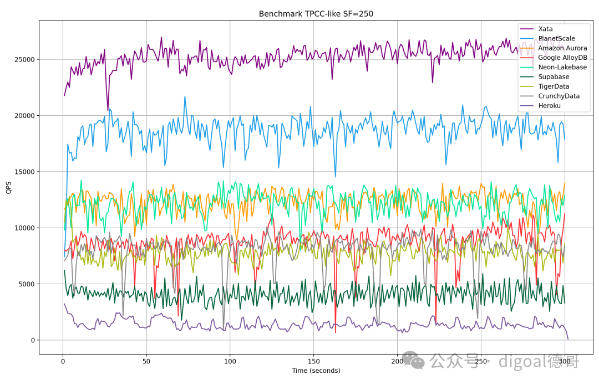Click the blue line sample beside PlanetScale in the legend
The width and height of the screenshot is (599, 385).
click(527, 39)
